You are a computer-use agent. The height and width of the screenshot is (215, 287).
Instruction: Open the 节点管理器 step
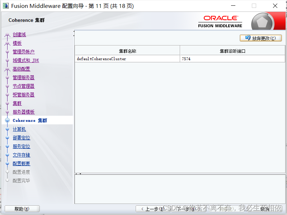pos(24,86)
